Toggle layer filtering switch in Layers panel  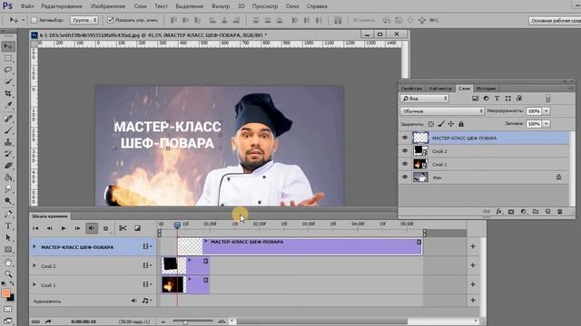pyautogui.click(x=547, y=99)
